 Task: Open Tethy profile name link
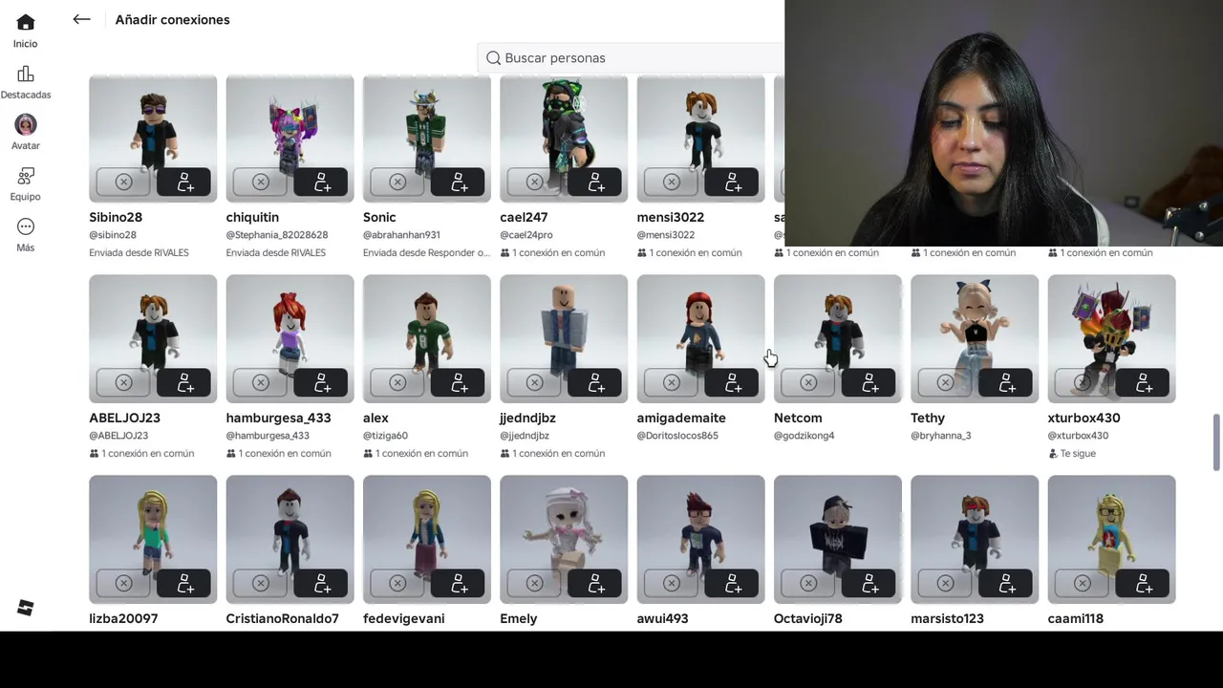pos(928,418)
